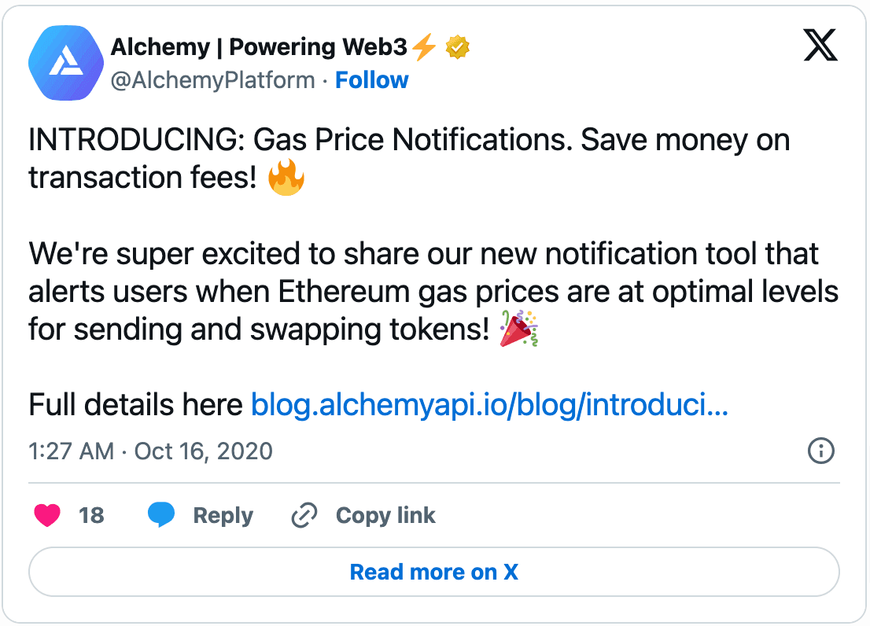Click the party popper emoji
Viewport: 870px width, 626px height.
pyautogui.click(x=519, y=330)
